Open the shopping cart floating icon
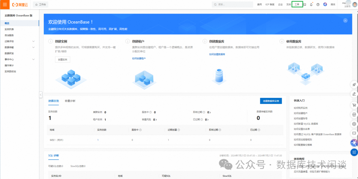 click(354, 105)
